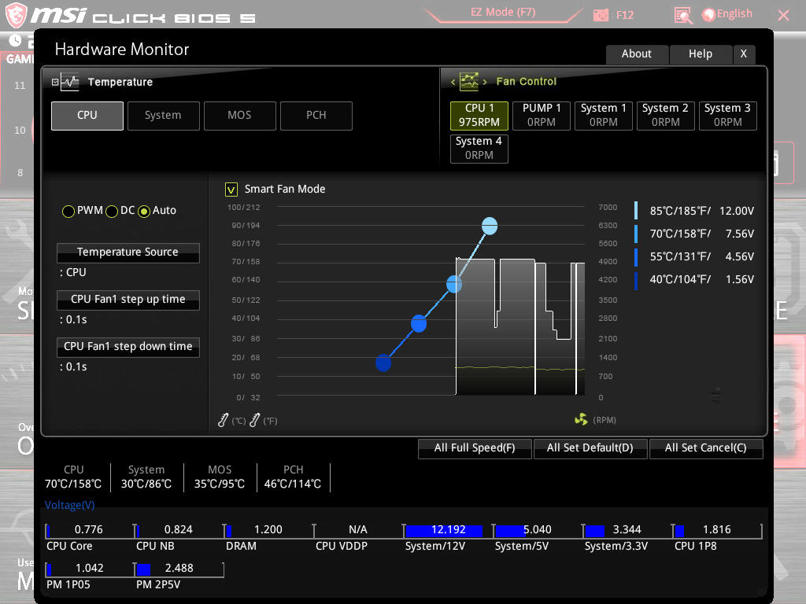
Task: Open Temperature Source selector
Action: 128,252
